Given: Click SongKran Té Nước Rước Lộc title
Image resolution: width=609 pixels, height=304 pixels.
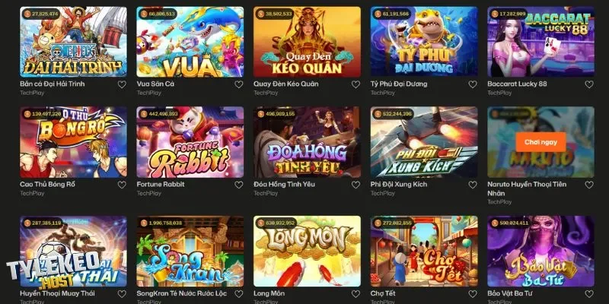Looking at the screenshot, I should point(182,293).
